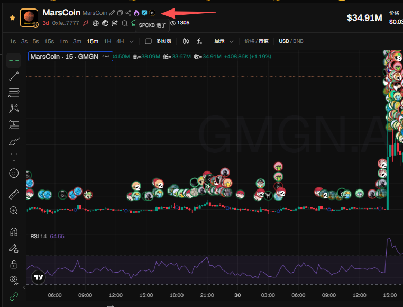Click the note-with-sparkle icon

115,23
